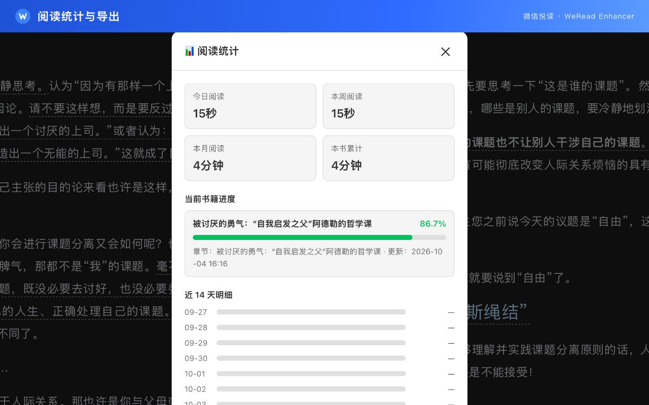Click the bar chart icon beside 阅读统计
649x405 pixels.
click(x=190, y=51)
